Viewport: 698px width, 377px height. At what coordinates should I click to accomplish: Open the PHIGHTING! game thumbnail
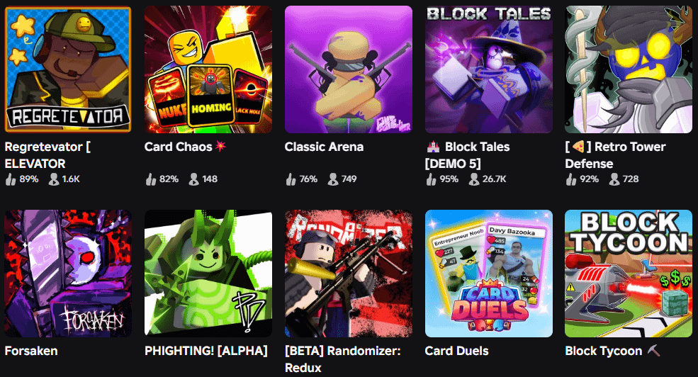point(208,274)
